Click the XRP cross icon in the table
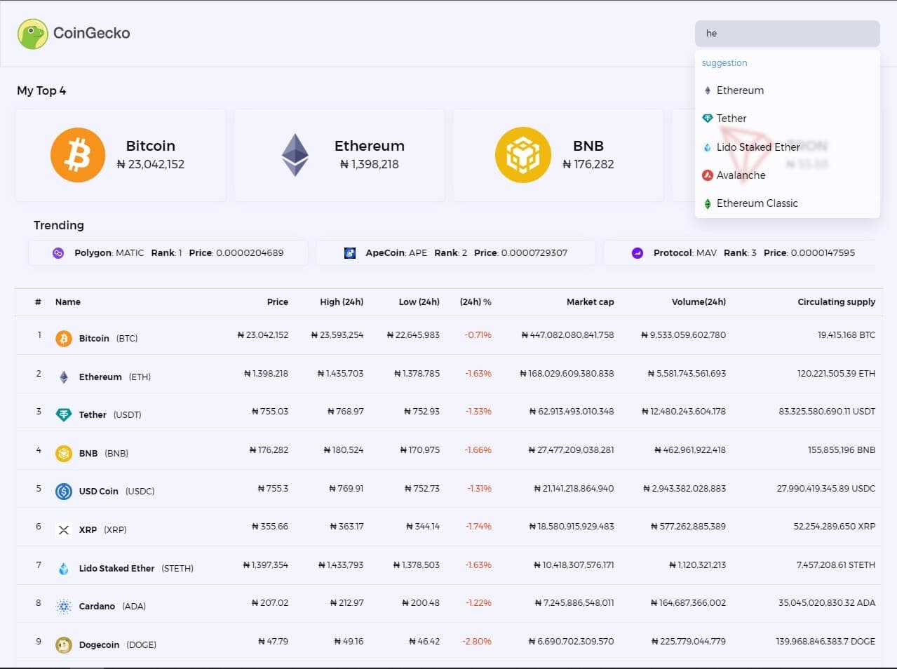The height and width of the screenshot is (669, 897). (63, 529)
